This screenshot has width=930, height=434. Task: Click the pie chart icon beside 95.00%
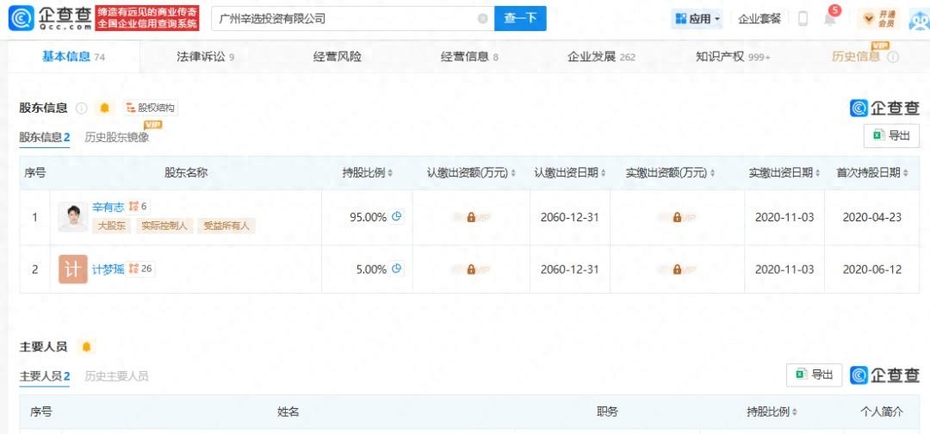397,217
